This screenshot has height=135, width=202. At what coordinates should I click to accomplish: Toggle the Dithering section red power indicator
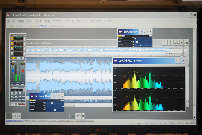pyautogui.click(x=11, y=88)
